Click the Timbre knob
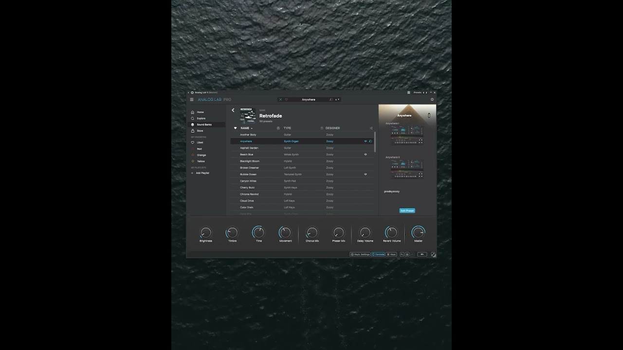 pyautogui.click(x=232, y=233)
